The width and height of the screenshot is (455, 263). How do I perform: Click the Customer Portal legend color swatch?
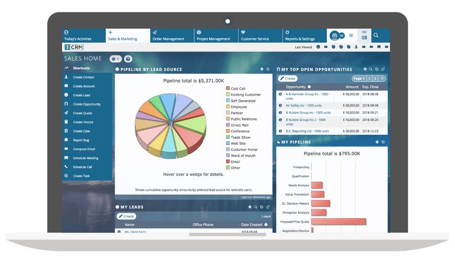tap(228, 150)
